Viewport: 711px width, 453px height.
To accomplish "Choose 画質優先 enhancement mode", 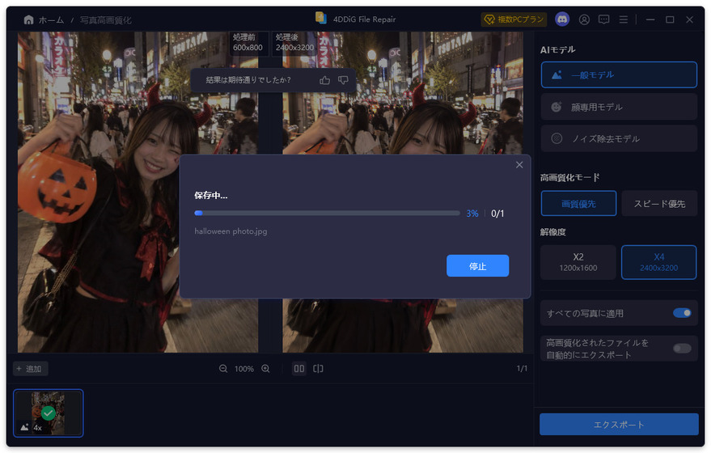I will tap(578, 204).
